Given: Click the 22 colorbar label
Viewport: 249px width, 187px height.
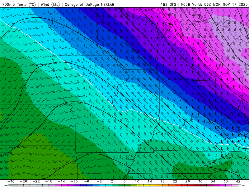Looking at the screenshot, I should tap(175, 181).
